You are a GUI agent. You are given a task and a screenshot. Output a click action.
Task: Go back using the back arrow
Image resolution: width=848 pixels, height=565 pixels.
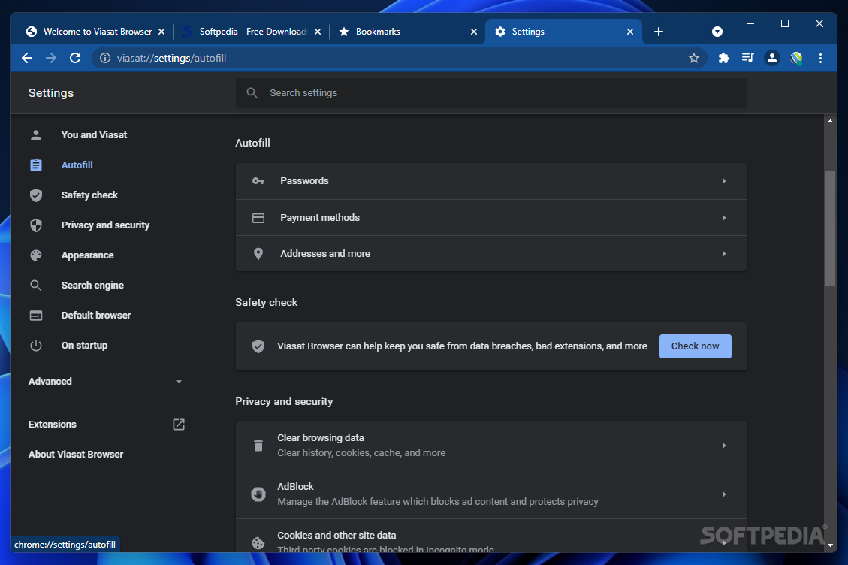click(27, 58)
